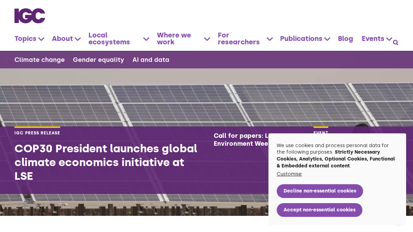Select the AI and data topic link
Screen dimensions: 413x232
pyautogui.click(x=151, y=60)
